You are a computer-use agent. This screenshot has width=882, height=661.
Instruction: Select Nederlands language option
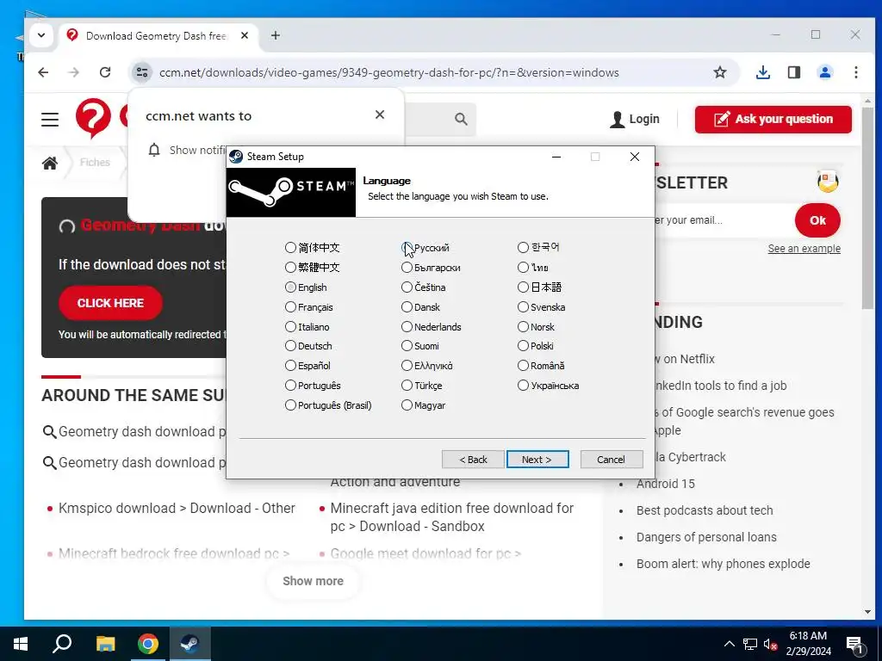coord(407,326)
